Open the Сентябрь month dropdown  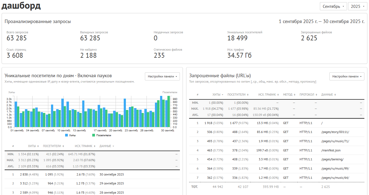tap(333, 6)
